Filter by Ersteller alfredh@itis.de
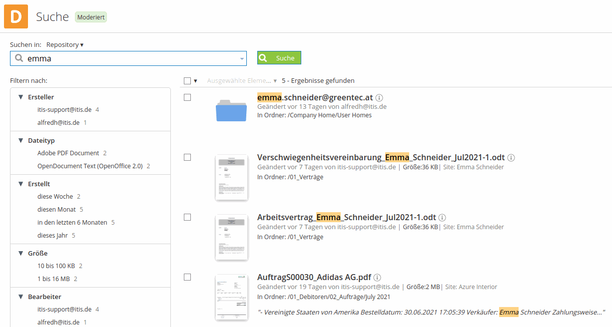Image resolution: width=612 pixels, height=327 pixels. [58, 123]
